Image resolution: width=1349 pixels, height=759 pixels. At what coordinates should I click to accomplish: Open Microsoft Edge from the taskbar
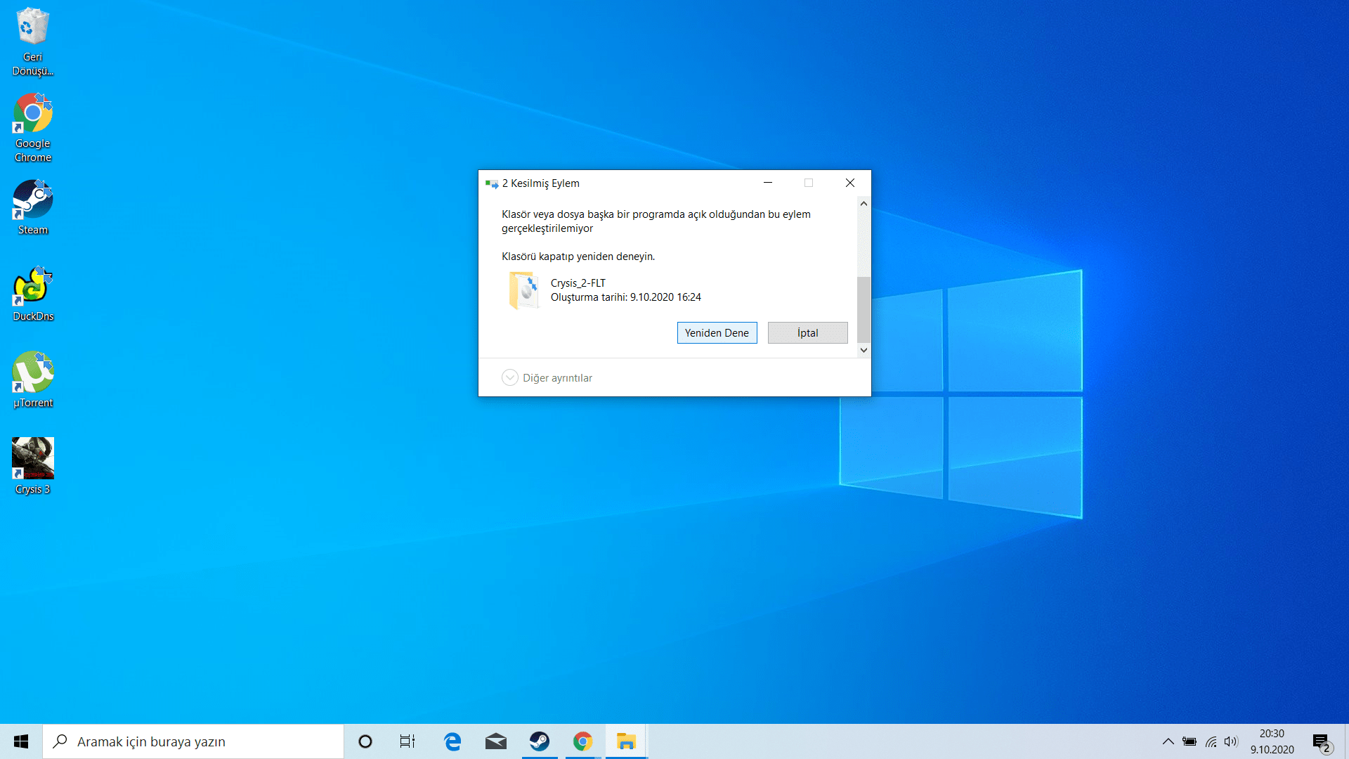coord(452,741)
